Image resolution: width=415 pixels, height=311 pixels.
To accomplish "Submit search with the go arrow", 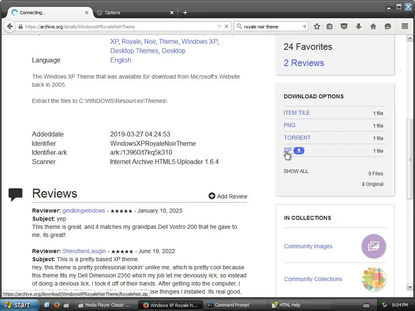I will [x=304, y=26].
